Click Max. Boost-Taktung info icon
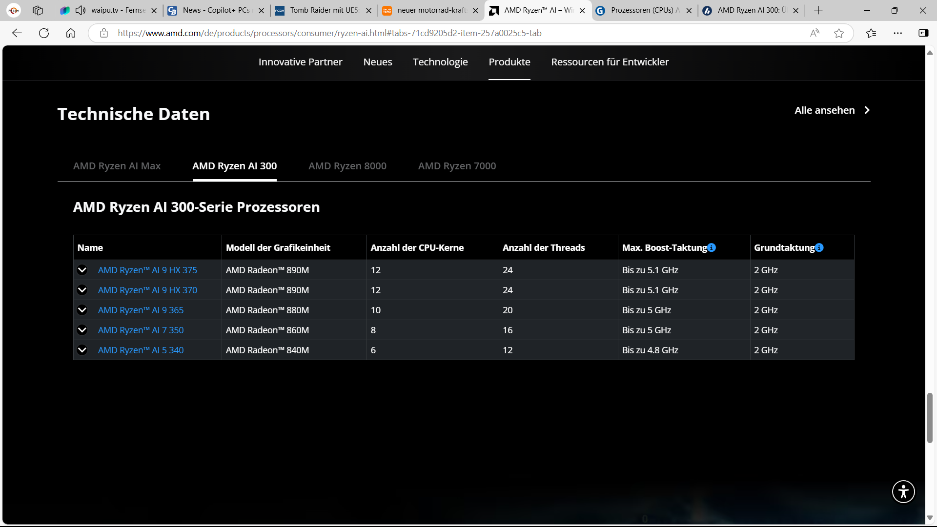 [712, 247]
